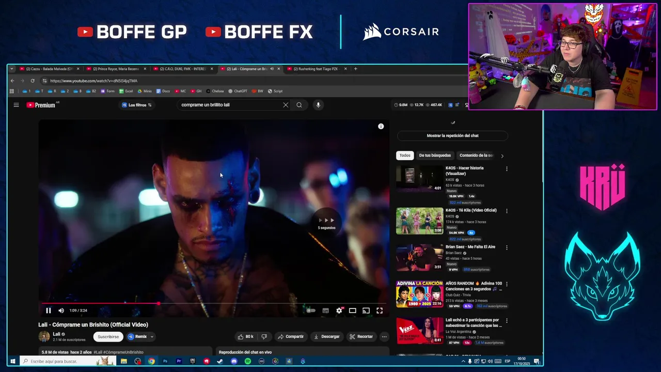Viewport: 661px width, 372px height.
Task: Open the tab search dropdown arrow
Action: pos(12,69)
